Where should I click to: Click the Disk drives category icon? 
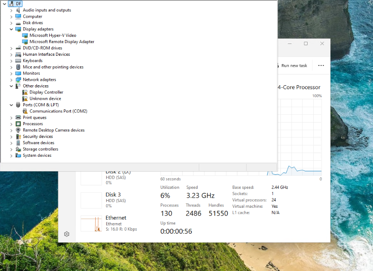(18, 23)
